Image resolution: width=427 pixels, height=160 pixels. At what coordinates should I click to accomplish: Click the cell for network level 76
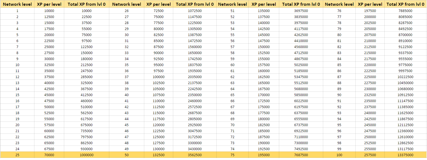(339, 11)
